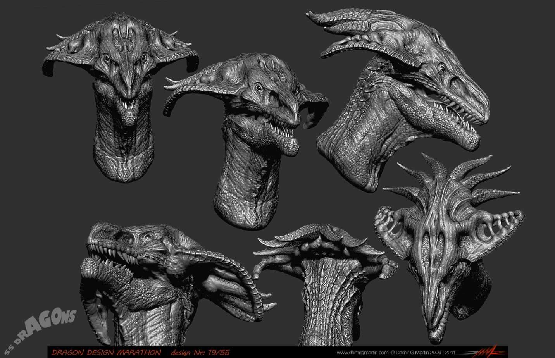Click the red artist signature mark
This screenshot has height=358, width=555.
point(485,352)
